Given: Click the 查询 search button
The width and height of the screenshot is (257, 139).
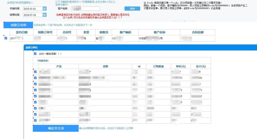Looking at the screenshot, I should point(132,9).
